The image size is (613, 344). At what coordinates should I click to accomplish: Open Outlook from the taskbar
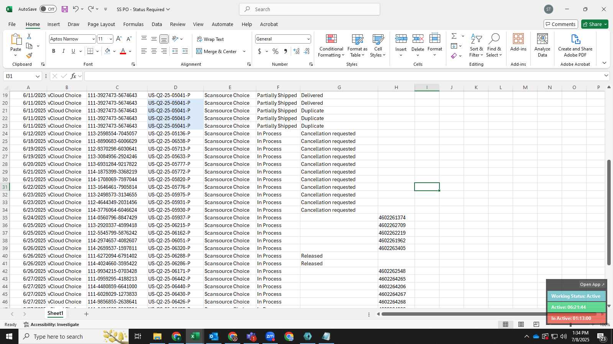pos(213,336)
